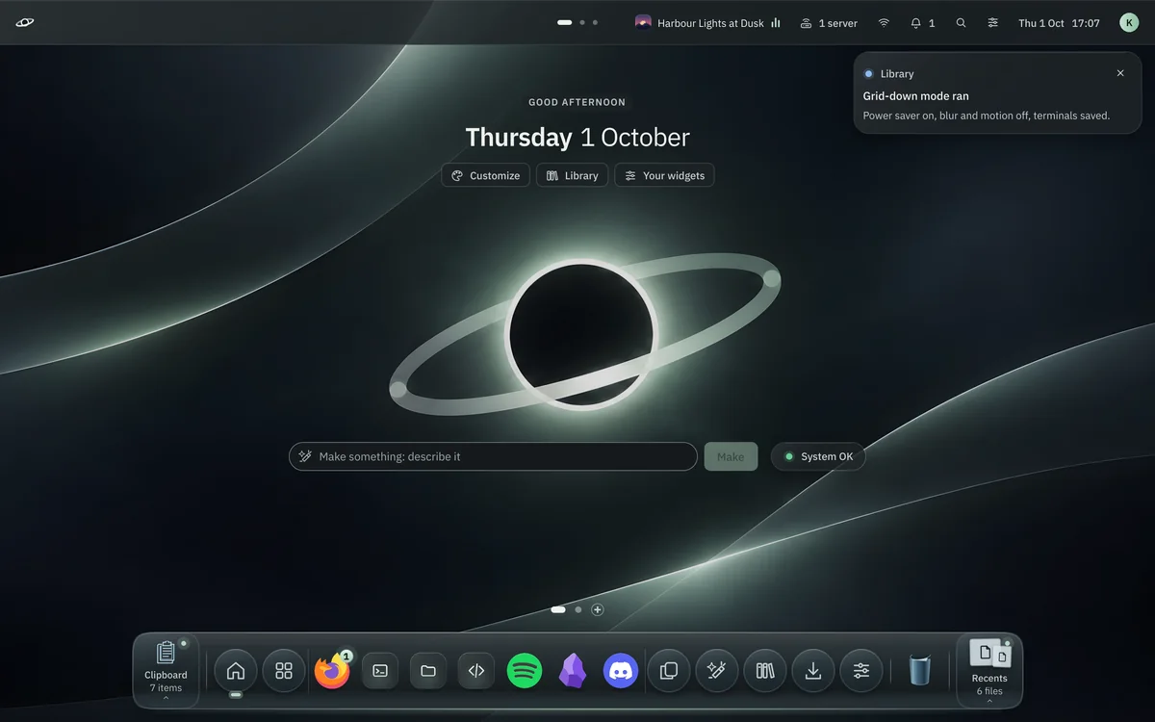Launch Obsidian from the dock
Screen dimensions: 1155x722
point(573,670)
